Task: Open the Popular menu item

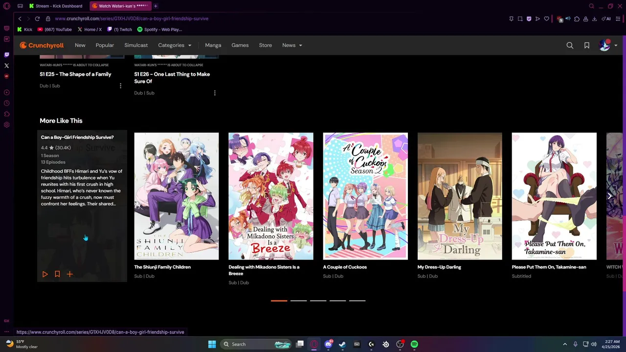Action: pos(105,45)
